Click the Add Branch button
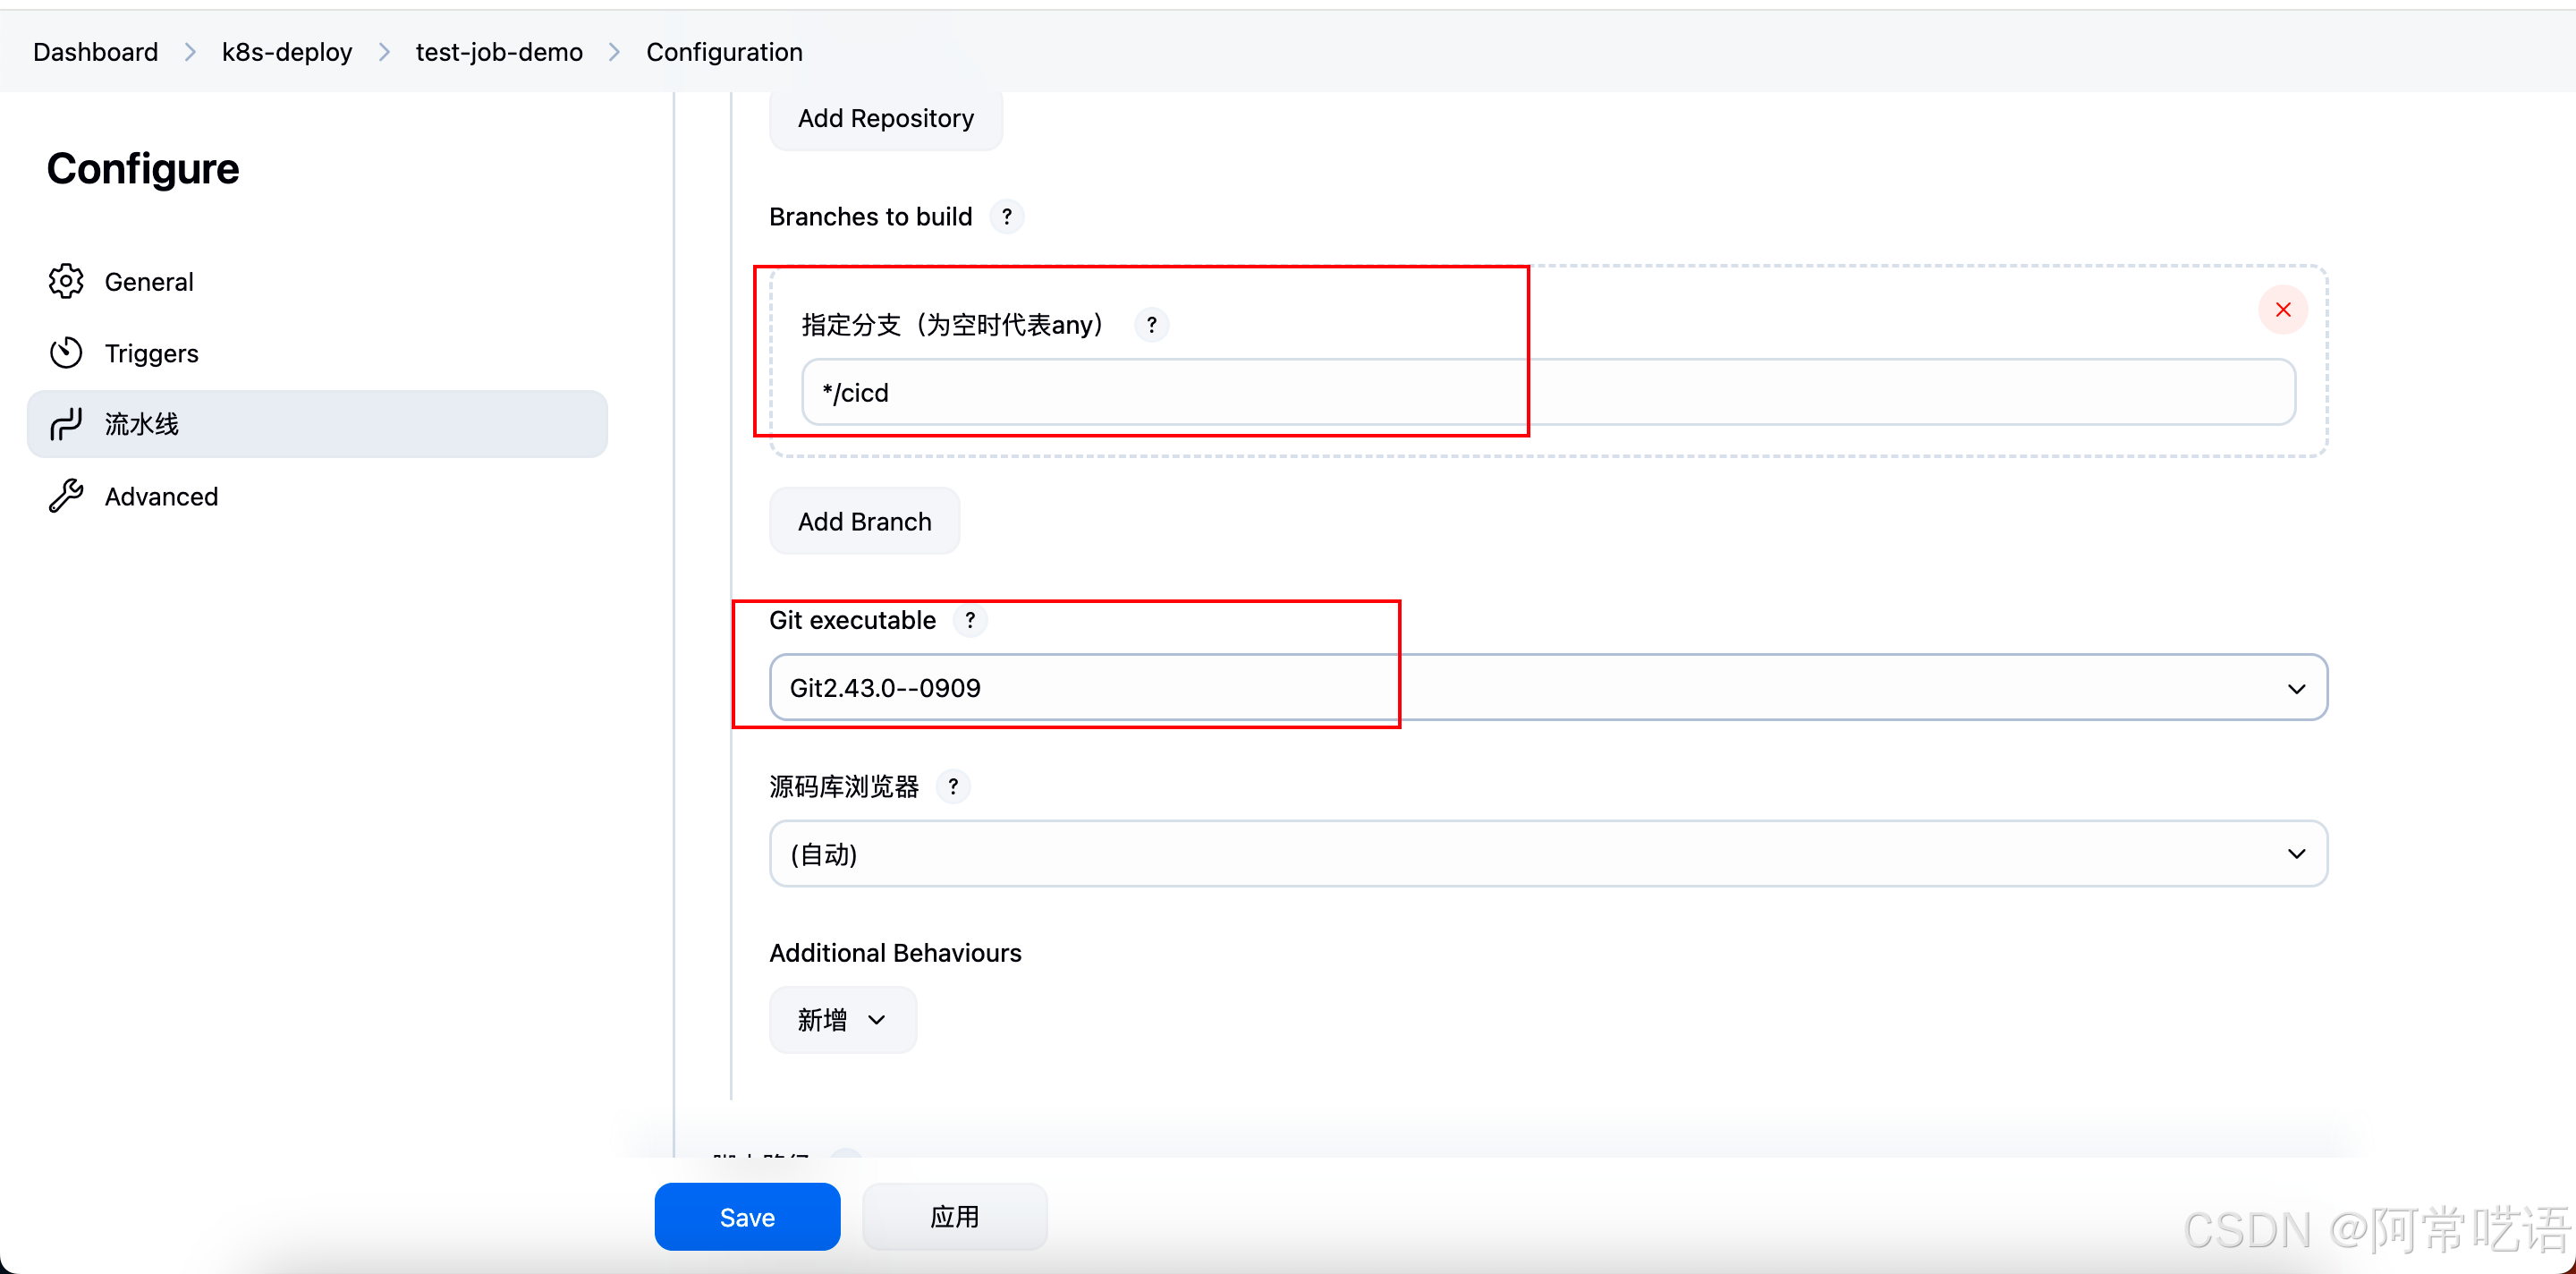Viewport: 2576px width, 1274px height. point(864,522)
